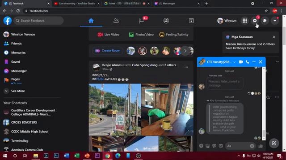Click the Create Room button
286x160 pixels.
(108, 51)
